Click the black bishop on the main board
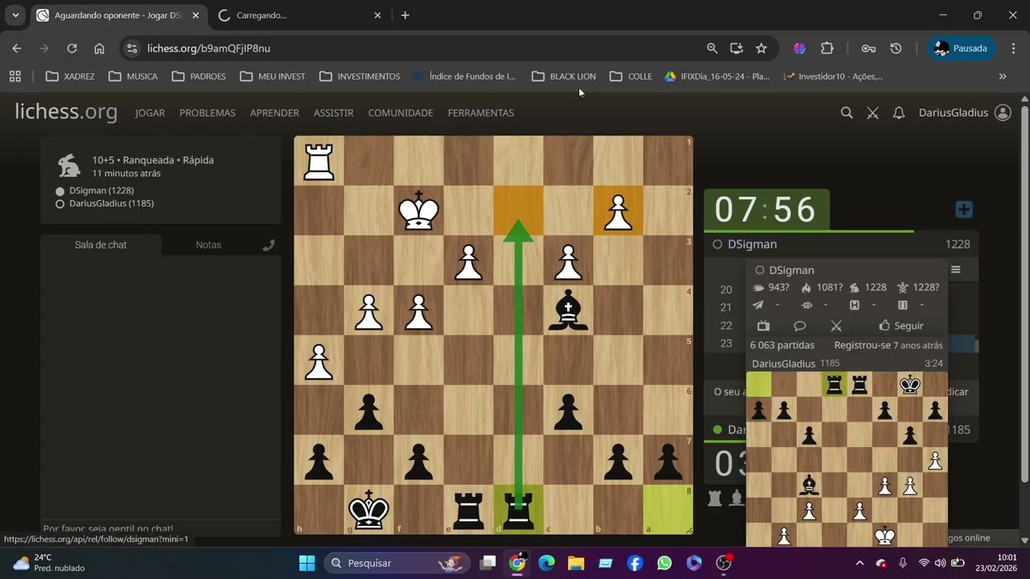Image resolution: width=1030 pixels, height=579 pixels. pyautogui.click(x=569, y=310)
